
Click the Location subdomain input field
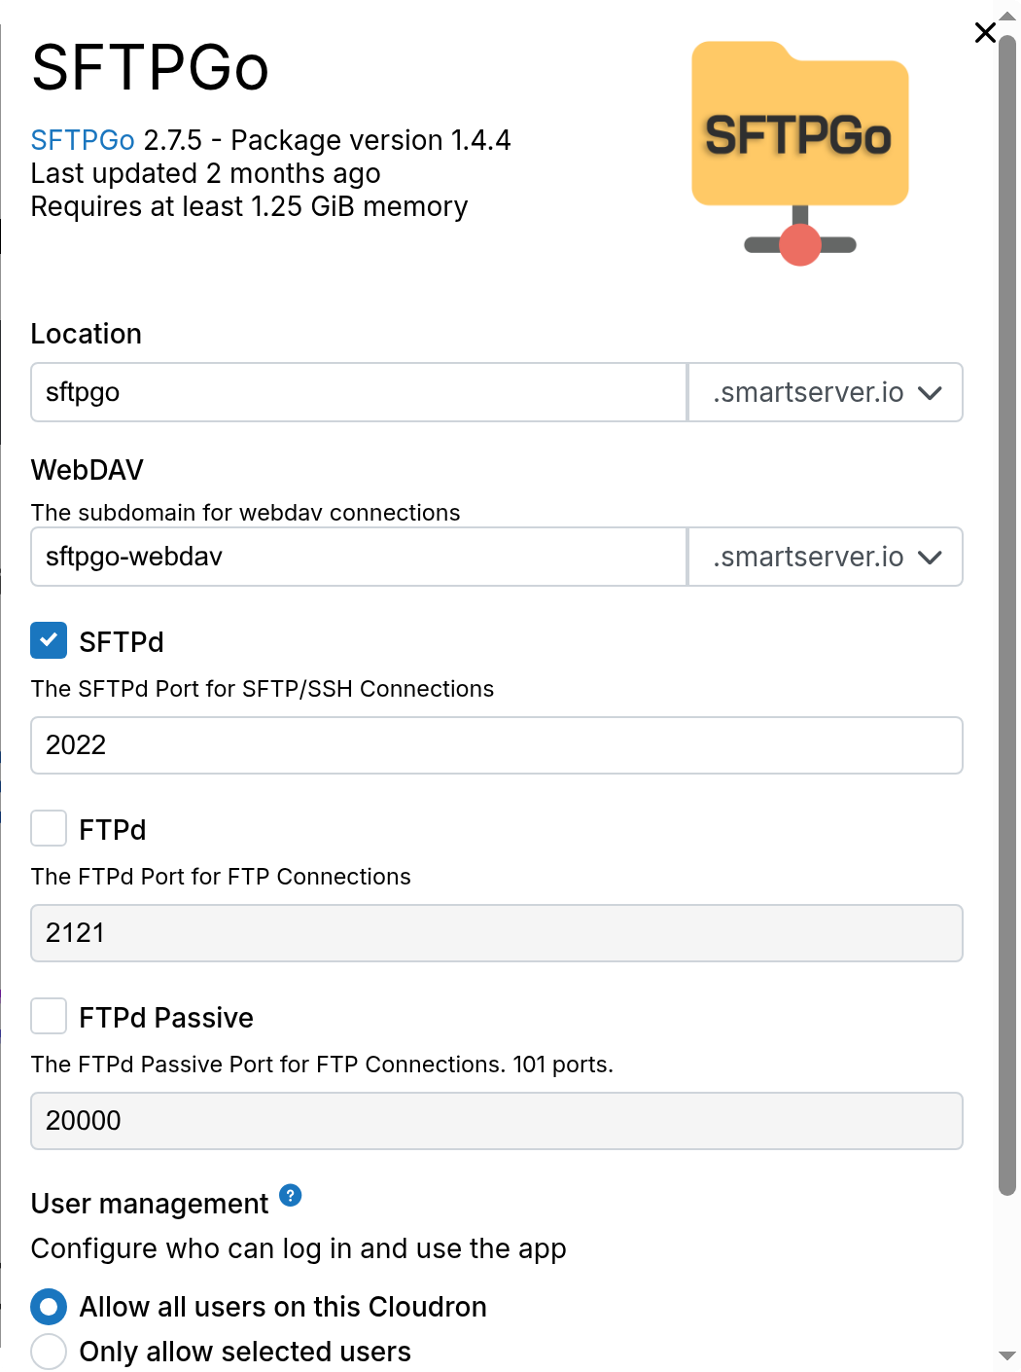[x=359, y=392]
